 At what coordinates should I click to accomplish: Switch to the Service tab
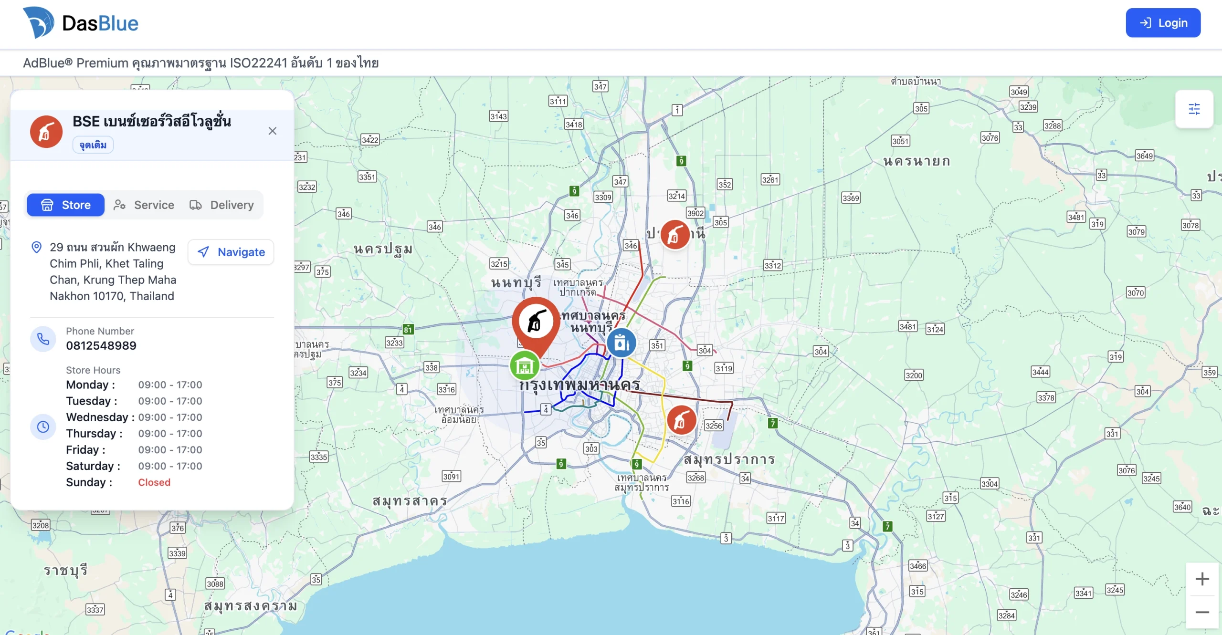[x=144, y=205]
